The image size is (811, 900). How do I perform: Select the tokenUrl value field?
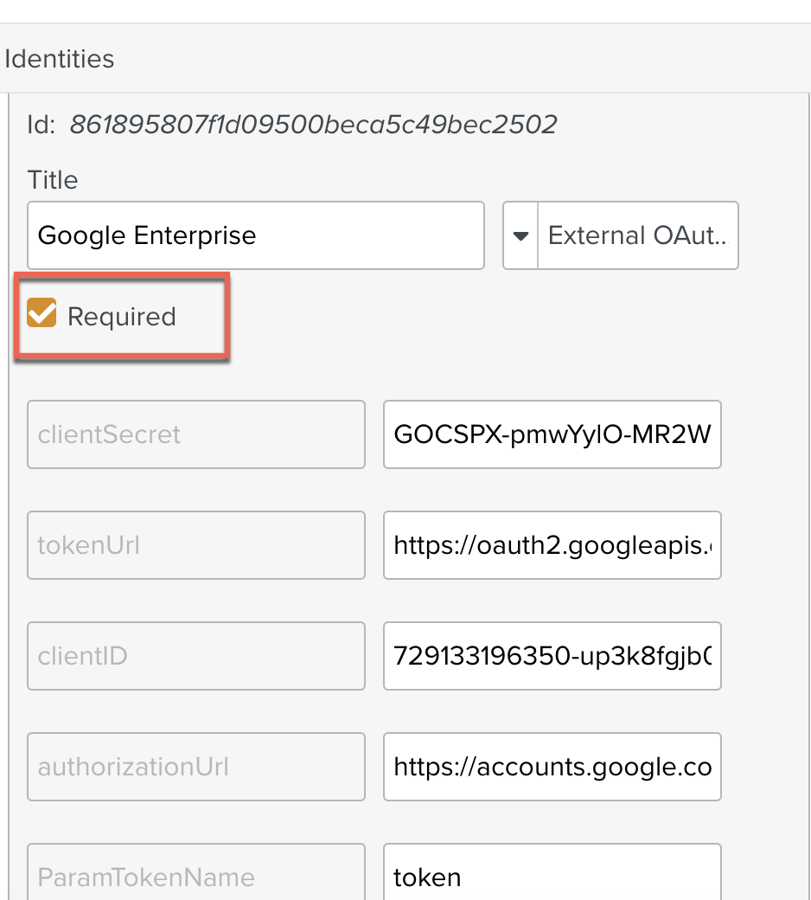coord(552,545)
